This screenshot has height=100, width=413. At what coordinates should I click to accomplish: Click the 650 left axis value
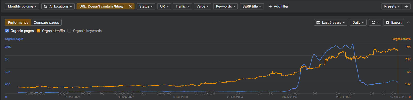coord(7,85)
